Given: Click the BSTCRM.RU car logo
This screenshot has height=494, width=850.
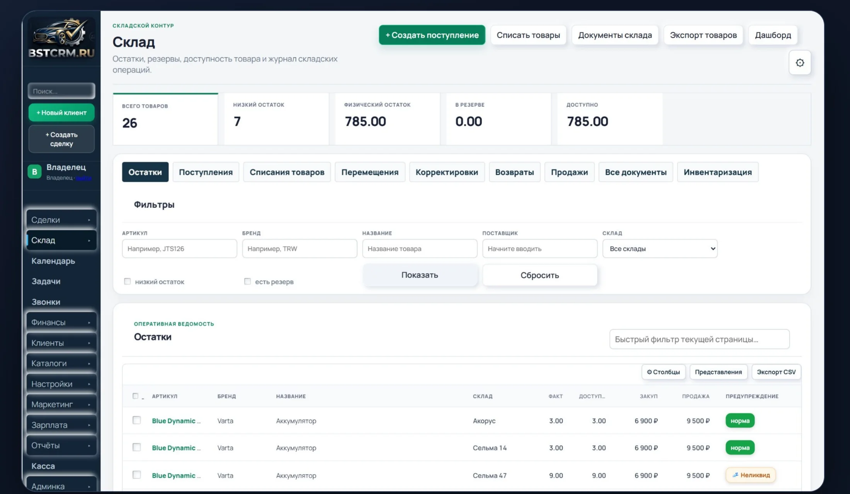Looking at the screenshot, I should pyautogui.click(x=61, y=38).
